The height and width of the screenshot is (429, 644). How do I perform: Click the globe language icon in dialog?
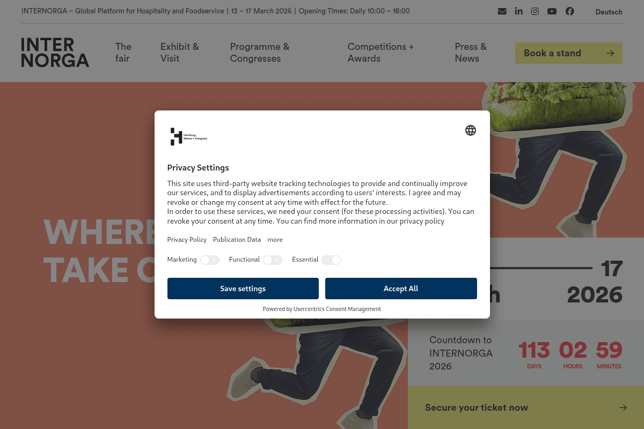[x=471, y=130]
